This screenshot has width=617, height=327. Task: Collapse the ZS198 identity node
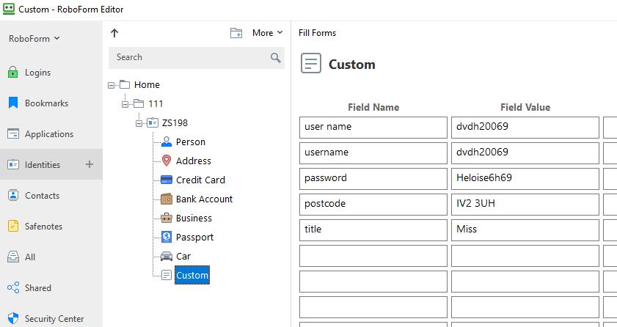(x=139, y=123)
